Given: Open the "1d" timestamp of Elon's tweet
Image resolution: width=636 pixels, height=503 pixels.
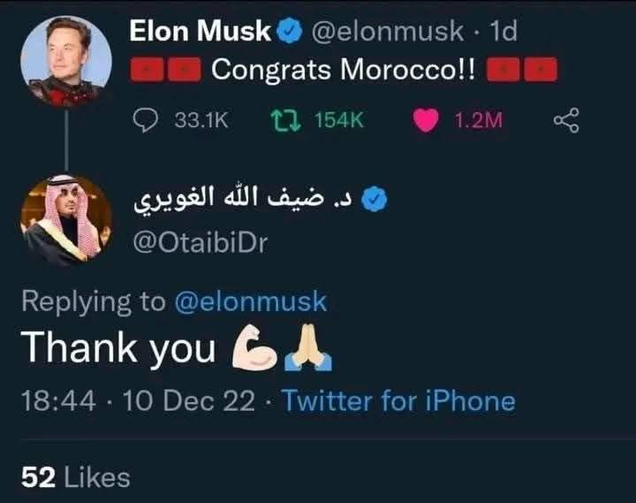Looking at the screenshot, I should pos(502,32).
